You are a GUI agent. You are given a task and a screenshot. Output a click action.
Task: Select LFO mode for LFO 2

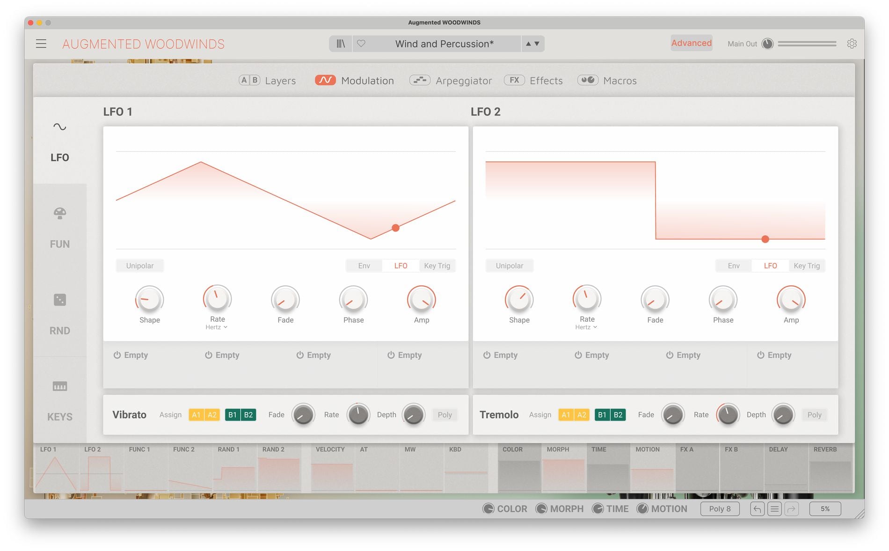click(x=770, y=266)
